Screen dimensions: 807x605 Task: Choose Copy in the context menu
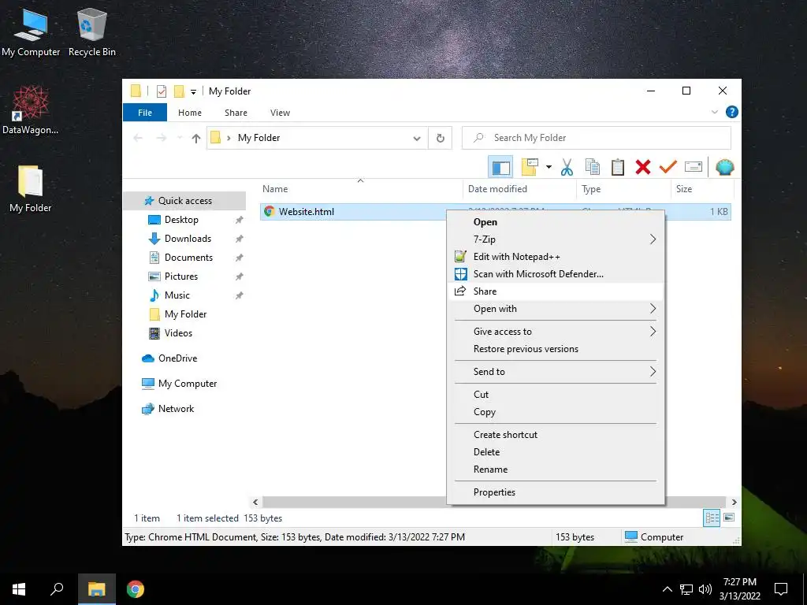tap(556, 411)
